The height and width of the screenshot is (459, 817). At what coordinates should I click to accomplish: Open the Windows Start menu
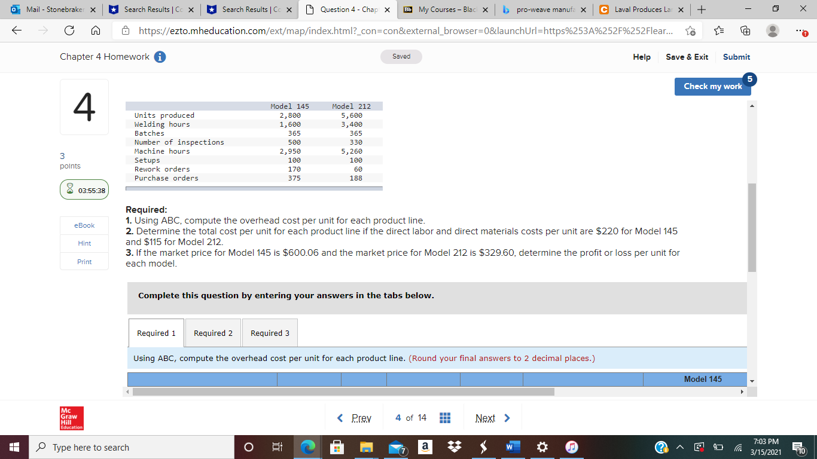click(x=14, y=447)
